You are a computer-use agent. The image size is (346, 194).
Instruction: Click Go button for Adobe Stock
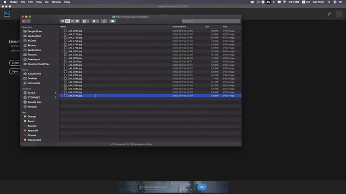(202, 187)
